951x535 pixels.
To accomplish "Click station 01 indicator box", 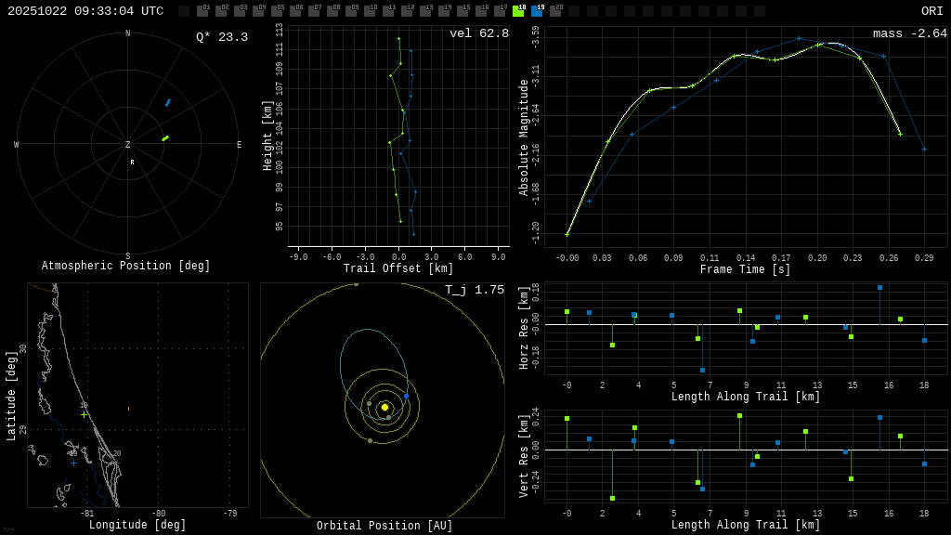I will (202, 11).
